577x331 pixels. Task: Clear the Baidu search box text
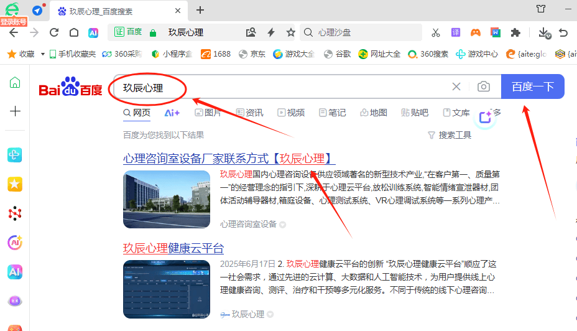[456, 87]
